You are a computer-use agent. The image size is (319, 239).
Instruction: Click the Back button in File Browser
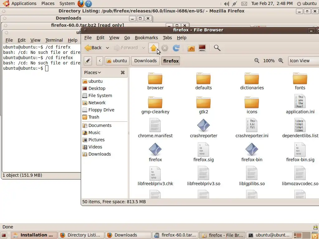click(93, 48)
